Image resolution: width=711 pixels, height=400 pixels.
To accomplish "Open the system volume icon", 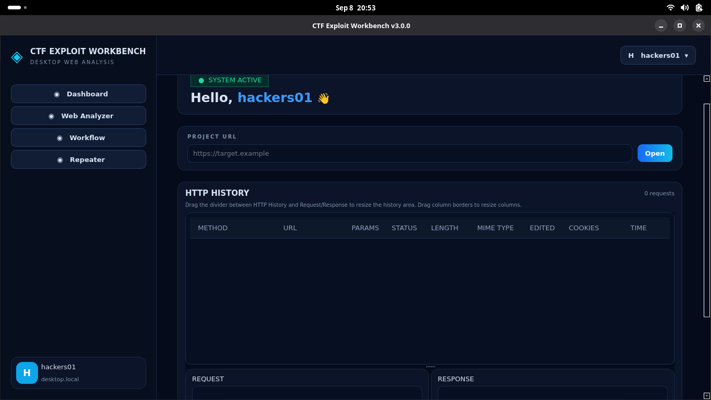I will point(685,8).
